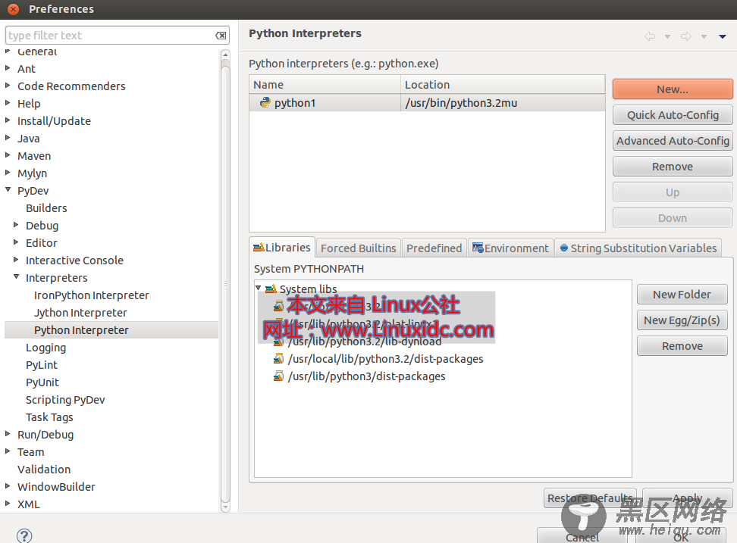Select the IronPython Interpreter item
Image resolution: width=737 pixels, height=543 pixels.
point(91,295)
